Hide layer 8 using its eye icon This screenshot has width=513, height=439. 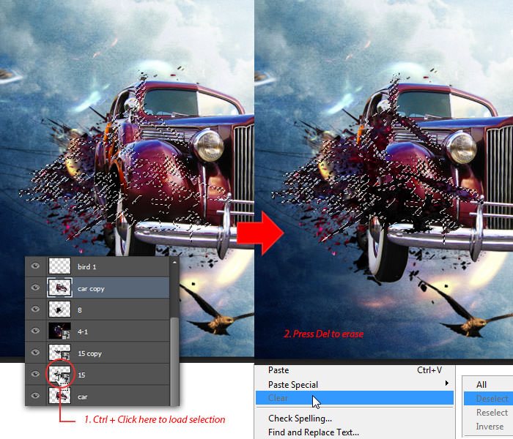point(35,309)
